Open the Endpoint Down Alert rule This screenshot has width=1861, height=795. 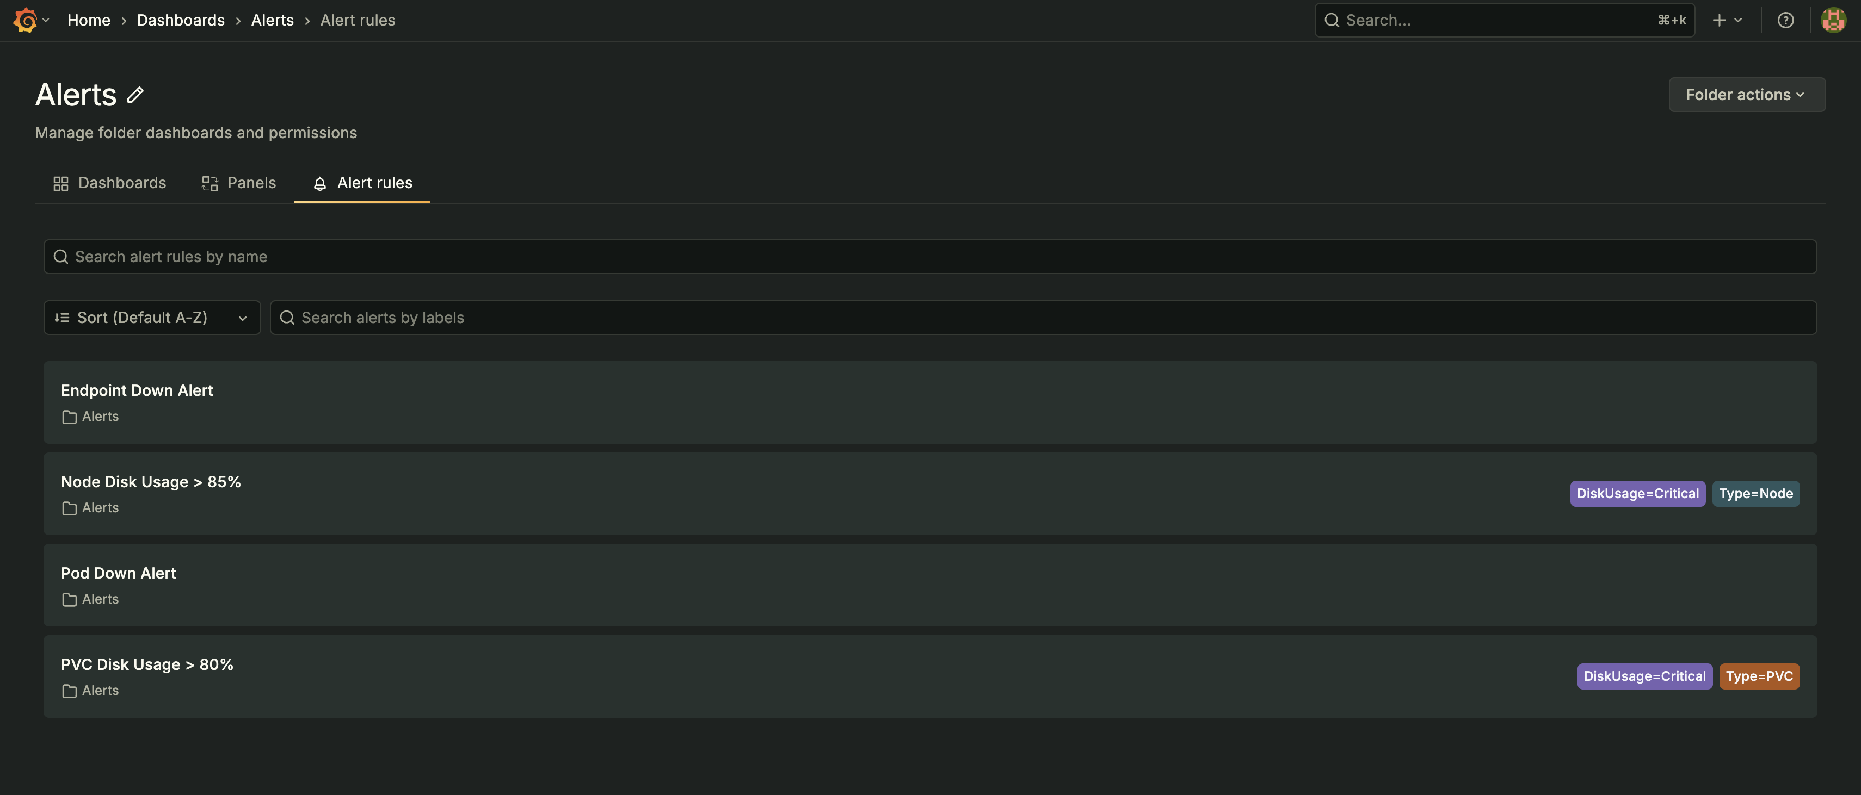click(x=137, y=390)
